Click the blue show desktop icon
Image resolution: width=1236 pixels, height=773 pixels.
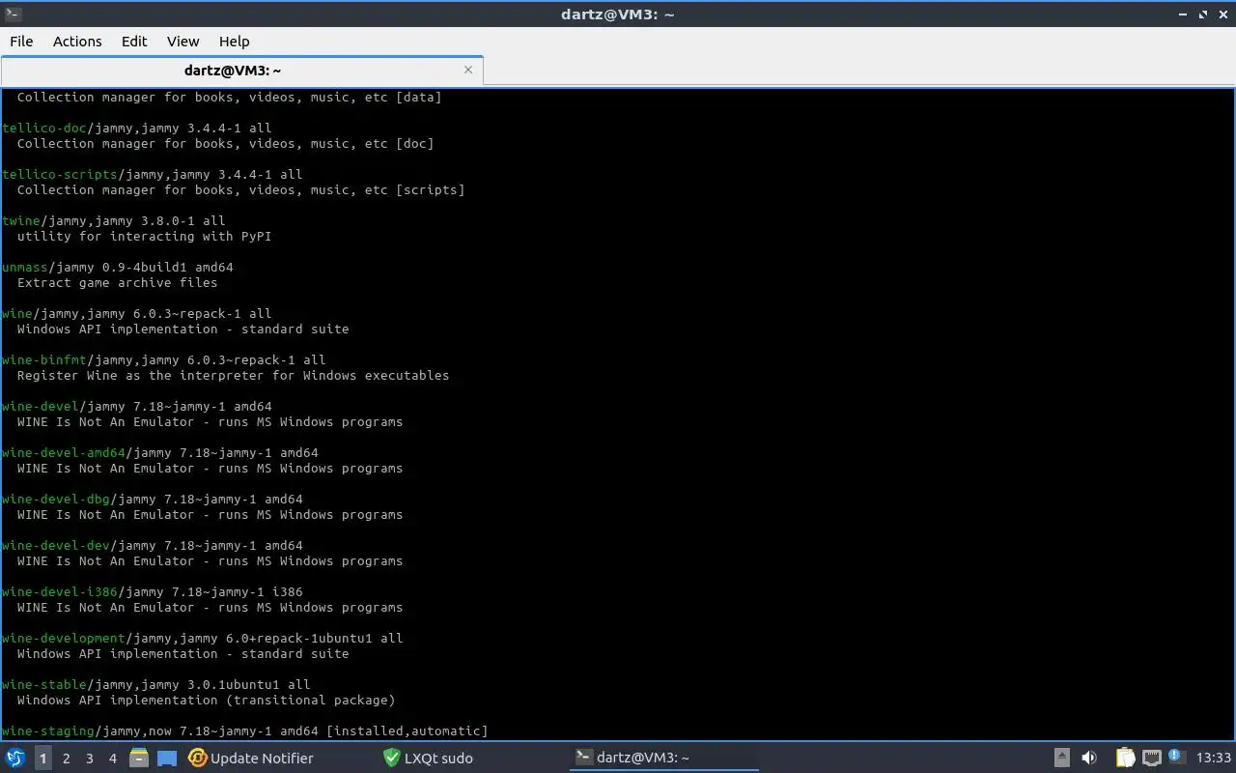(167, 758)
